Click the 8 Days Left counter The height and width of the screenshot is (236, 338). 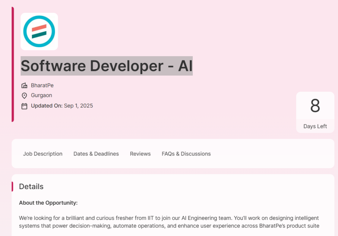[x=315, y=112]
